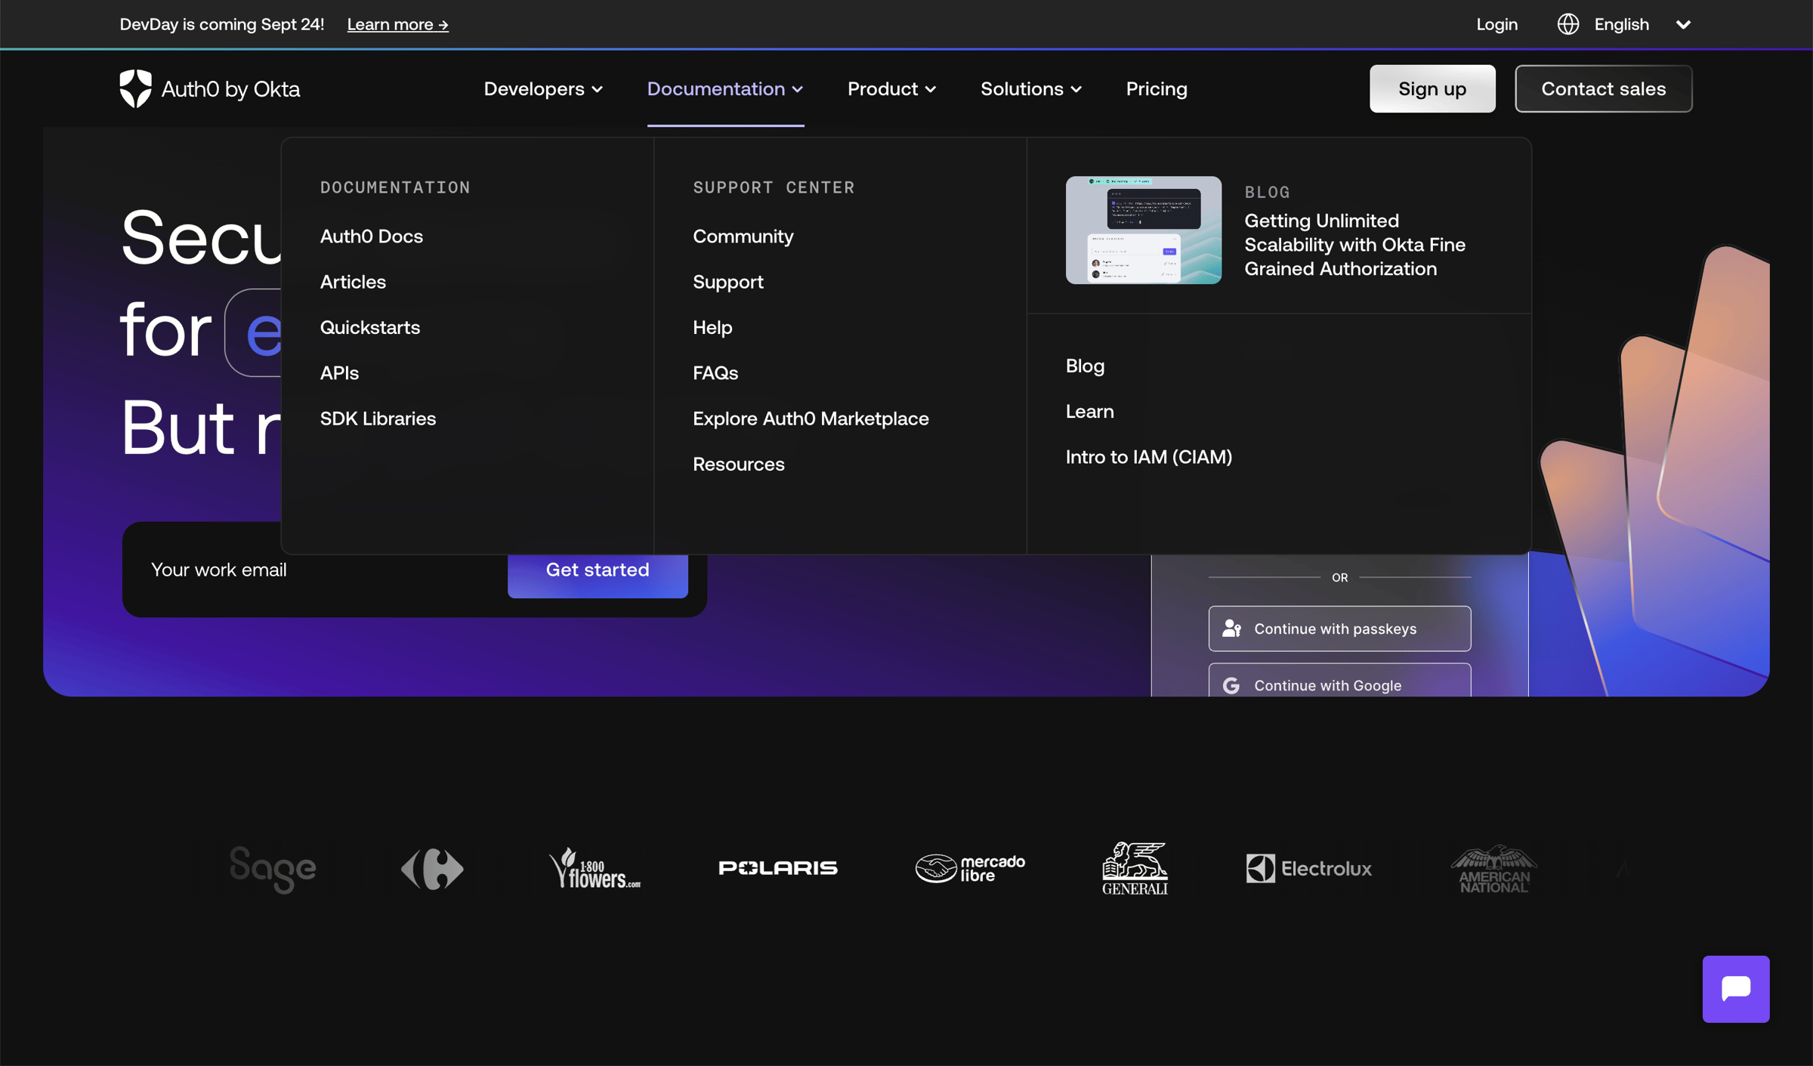This screenshot has height=1066, width=1813.
Task: Click the Contact sales button
Action: click(x=1604, y=89)
